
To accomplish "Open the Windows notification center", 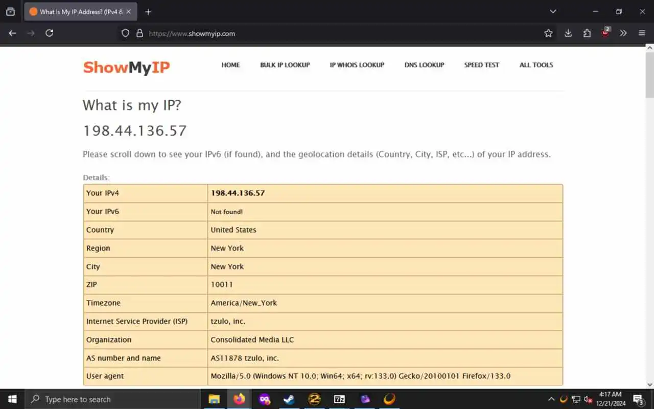I will [639, 399].
